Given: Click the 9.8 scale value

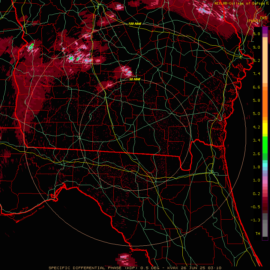Looking at the screenshot, I should point(256,34).
